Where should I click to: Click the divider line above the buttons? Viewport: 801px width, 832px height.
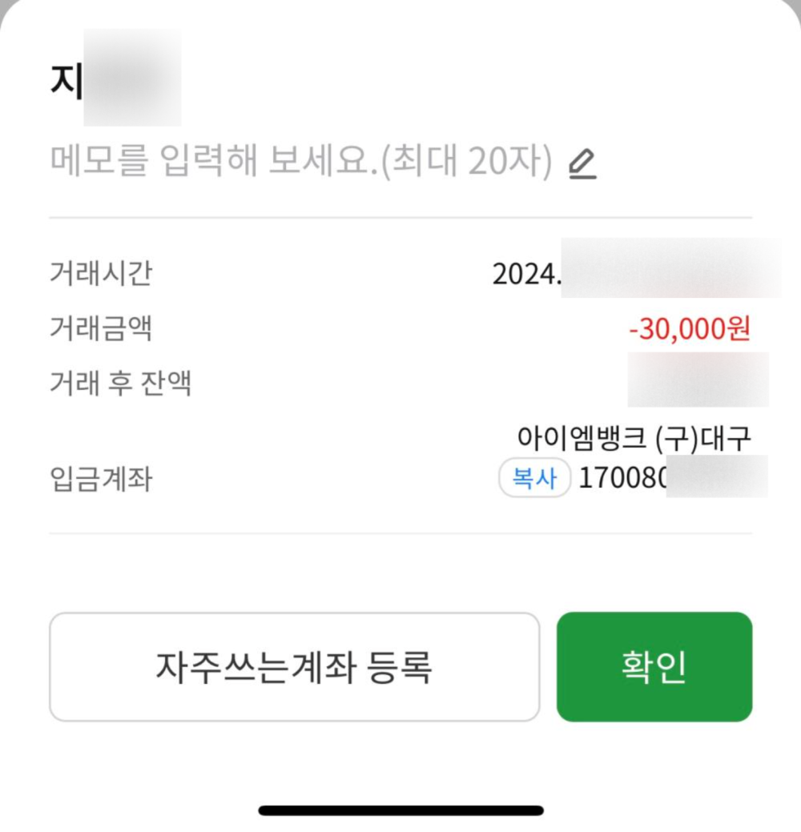[400, 533]
